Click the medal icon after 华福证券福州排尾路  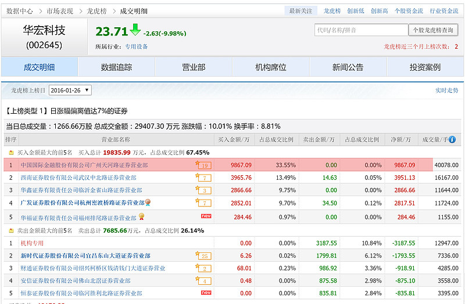tap(141, 216)
